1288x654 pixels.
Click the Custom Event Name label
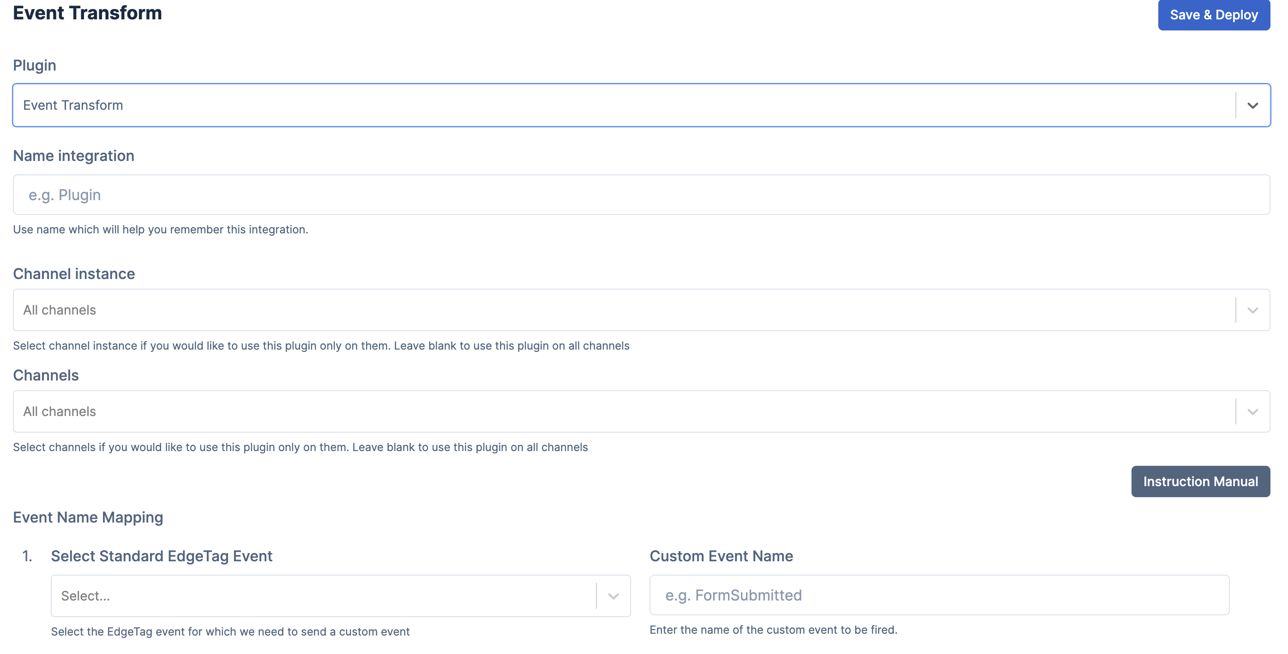pos(721,556)
